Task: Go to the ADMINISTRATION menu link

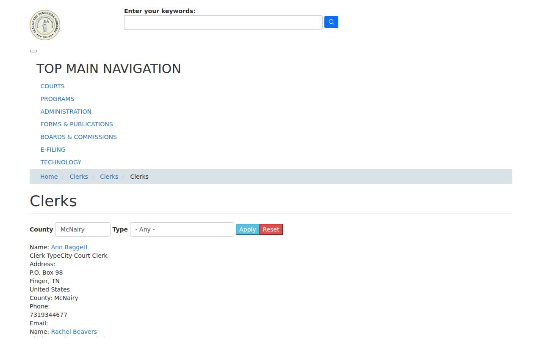Action: coord(66,112)
